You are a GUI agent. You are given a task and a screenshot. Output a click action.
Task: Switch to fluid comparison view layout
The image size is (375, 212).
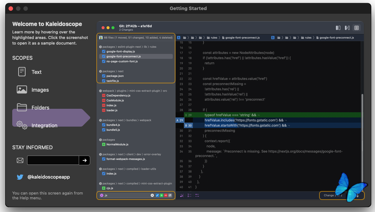[x=347, y=28]
